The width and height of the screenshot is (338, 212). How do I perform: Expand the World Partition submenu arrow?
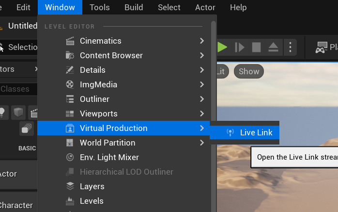click(x=202, y=143)
